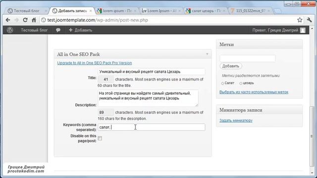This screenshot has width=317, height=178.
Task: Close the Тестовый блог tab
Action: click(x=46, y=11)
